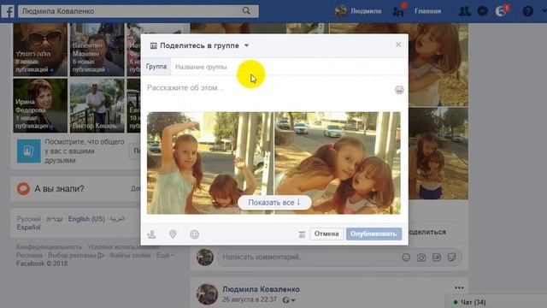Open three-dots menu on Людмила Коваленко post
This screenshot has height=308, width=547.
(x=459, y=287)
